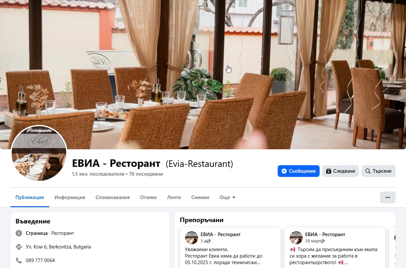This screenshot has width=406, height=268.
Task: Expand the Още dropdown tab
Action: pyautogui.click(x=227, y=197)
